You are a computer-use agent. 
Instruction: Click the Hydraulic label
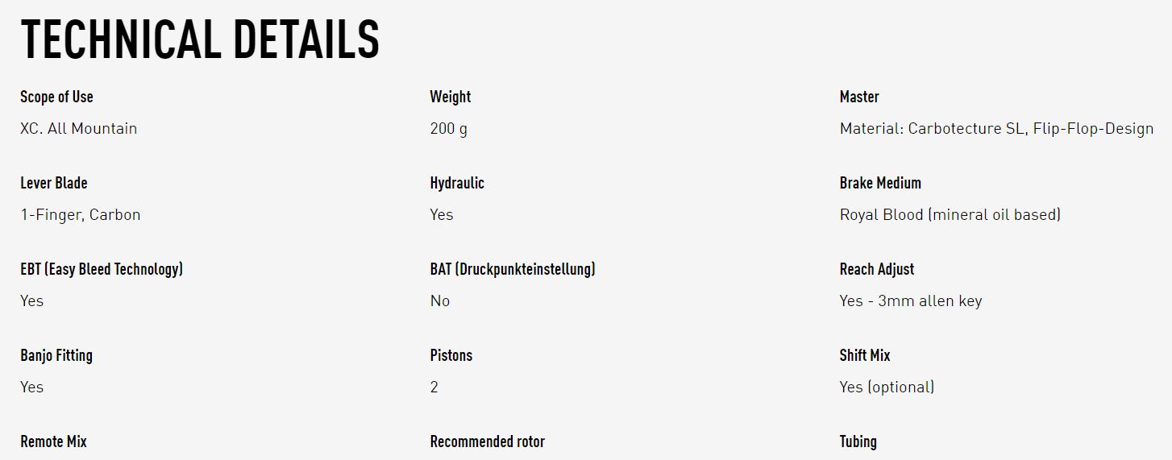pyautogui.click(x=457, y=183)
